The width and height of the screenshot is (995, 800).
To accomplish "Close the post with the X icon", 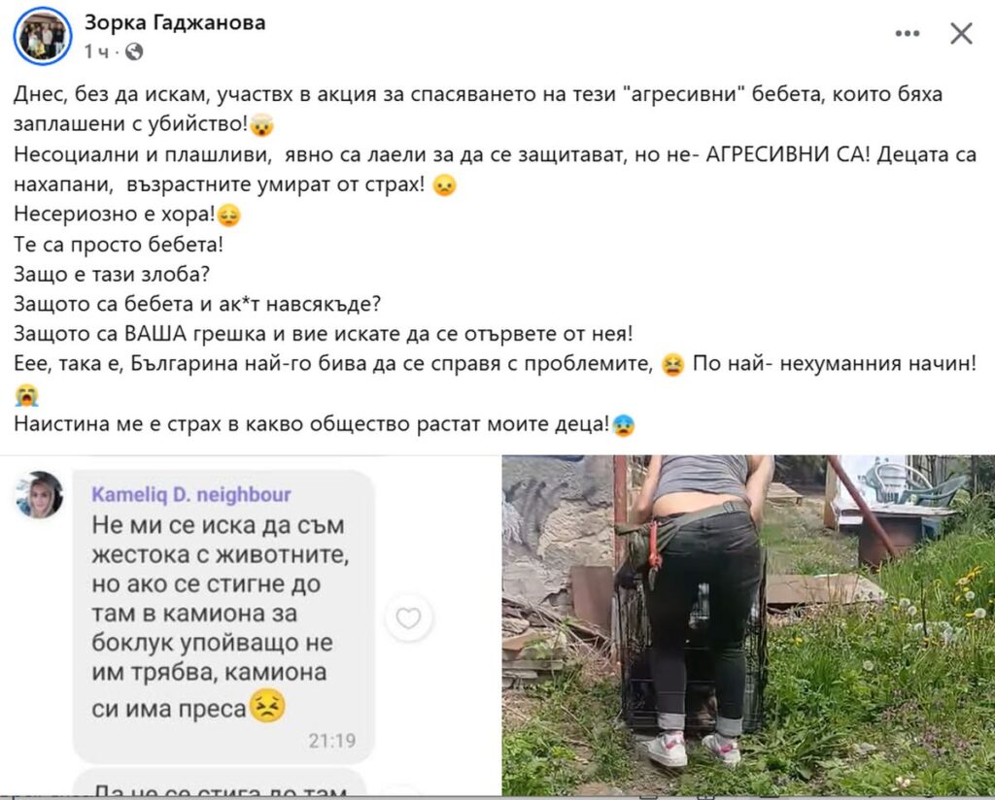I will pos(961,34).
